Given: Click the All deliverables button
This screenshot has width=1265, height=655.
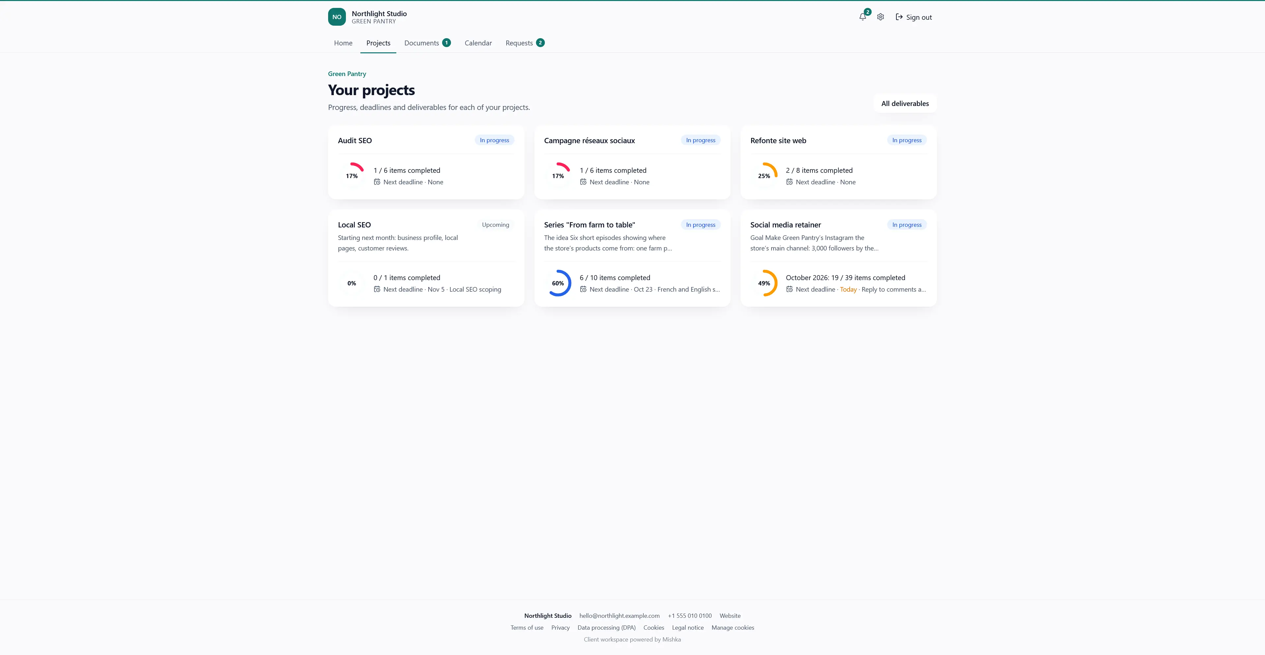Looking at the screenshot, I should click(905, 104).
